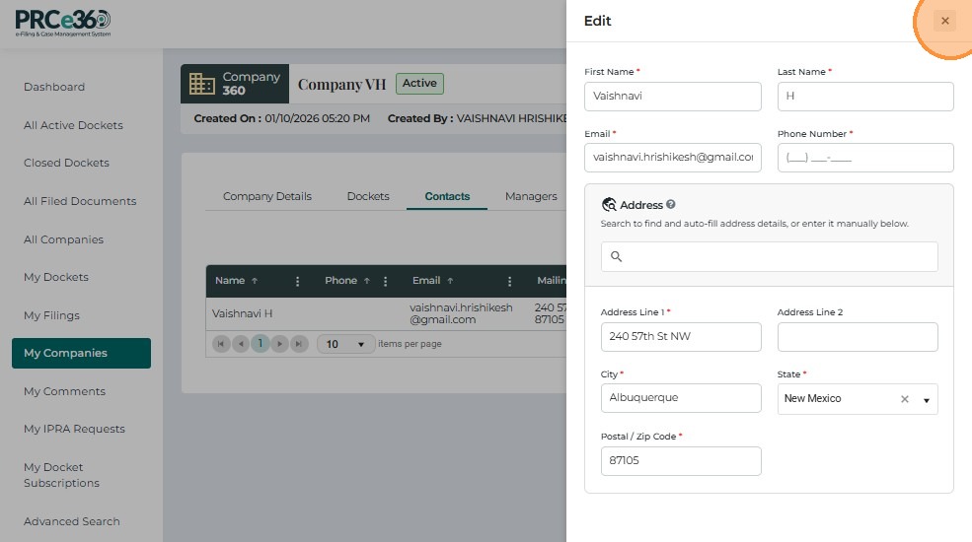Clear the New Mexico state selection
The image size is (972, 542).
pos(905,399)
